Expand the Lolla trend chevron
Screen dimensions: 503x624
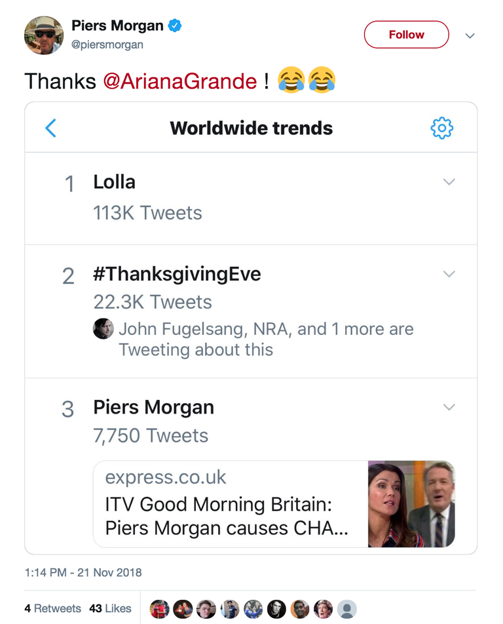click(x=449, y=182)
